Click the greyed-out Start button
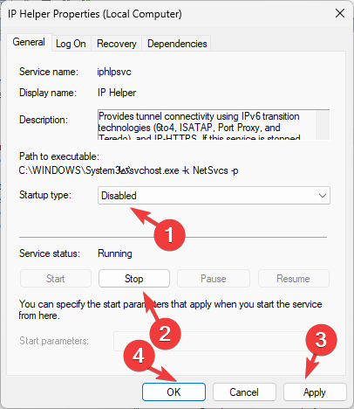The width and height of the screenshot is (354, 409). point(56,279)
